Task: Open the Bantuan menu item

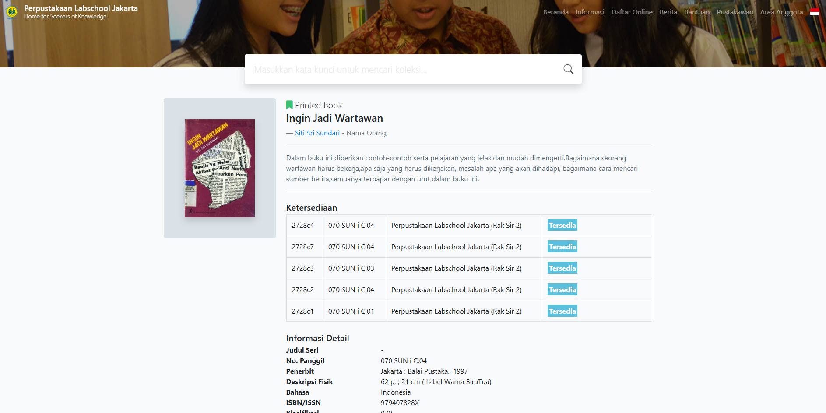Action: 697,12
